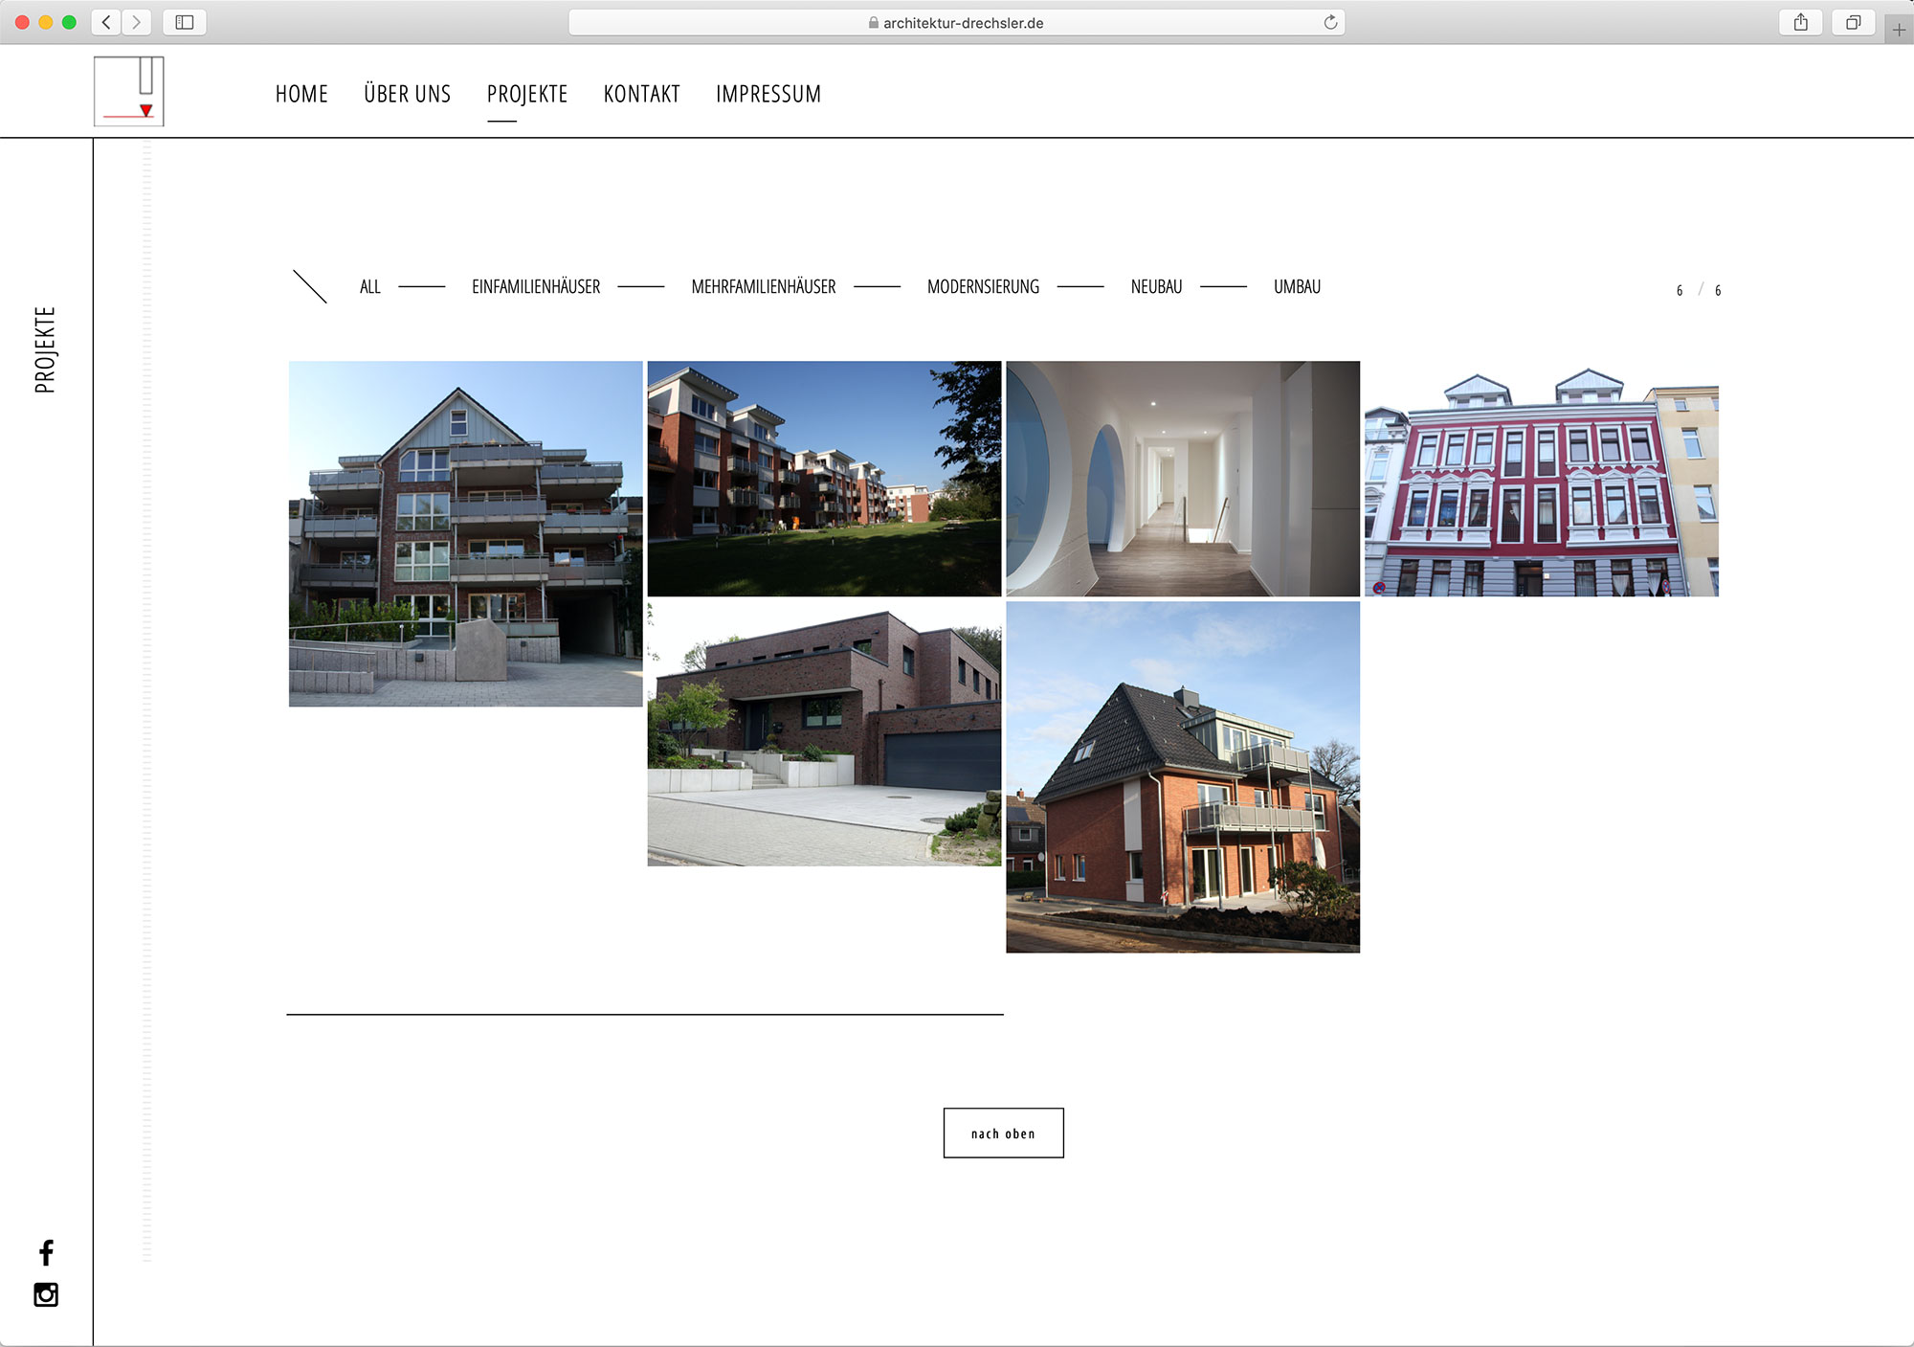Open the HOME menu item
This screenshot has width=1914, height=1347.
(301, 94)
